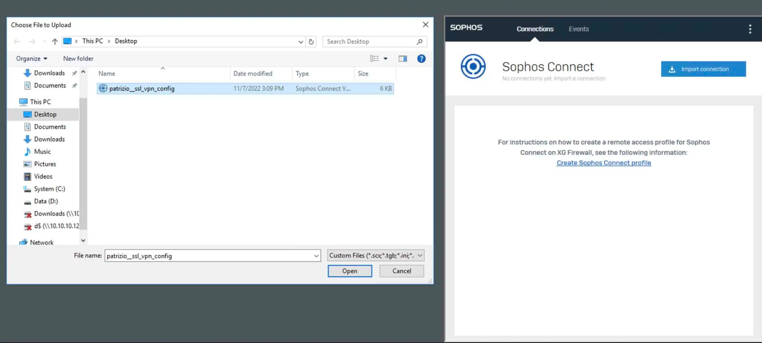
Task: Click the search magnifier icon
Action: click(420, 41)
